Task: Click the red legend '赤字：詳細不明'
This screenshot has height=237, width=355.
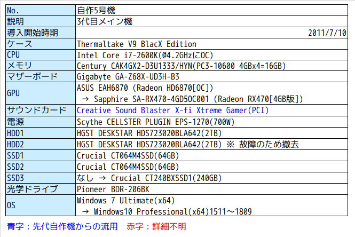Action: click(156, 226)
